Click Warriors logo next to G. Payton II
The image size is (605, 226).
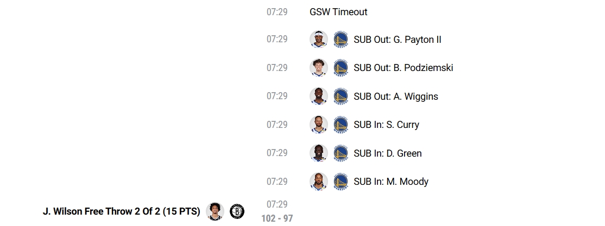pos(341,39)
